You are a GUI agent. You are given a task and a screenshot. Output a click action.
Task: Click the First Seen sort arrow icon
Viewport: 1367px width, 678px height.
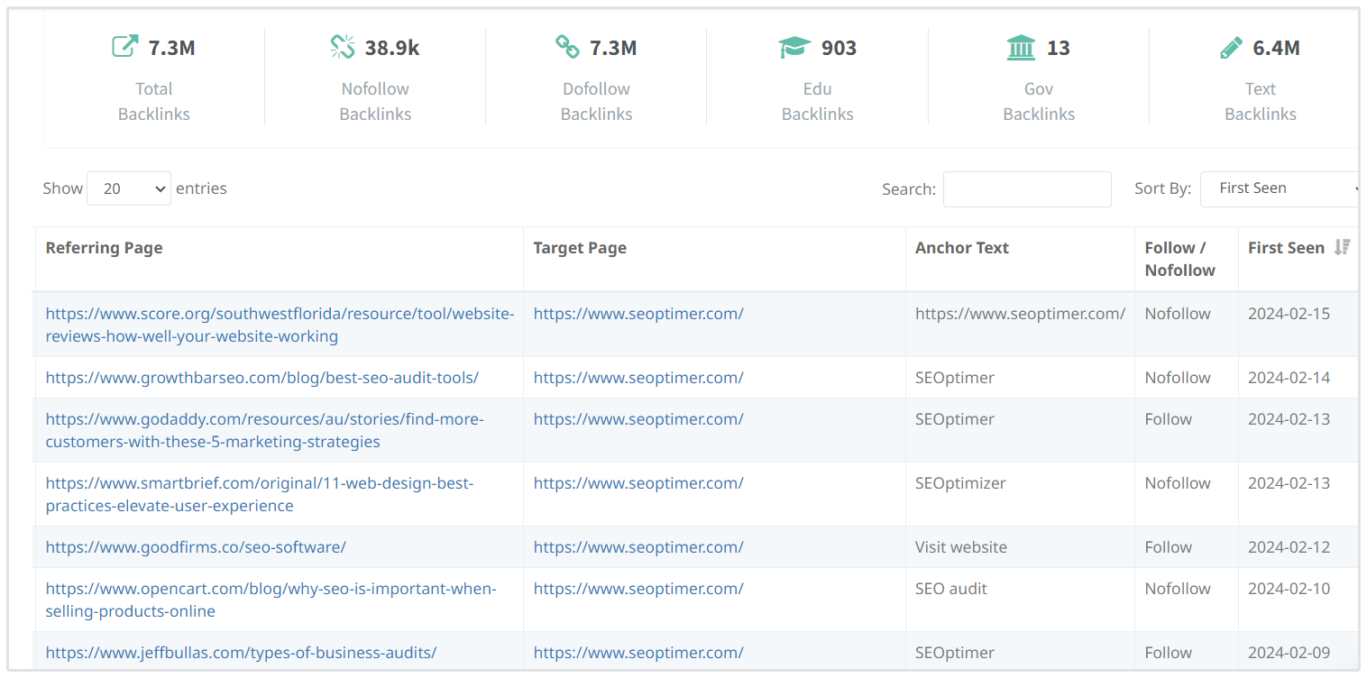[1342, 247]
